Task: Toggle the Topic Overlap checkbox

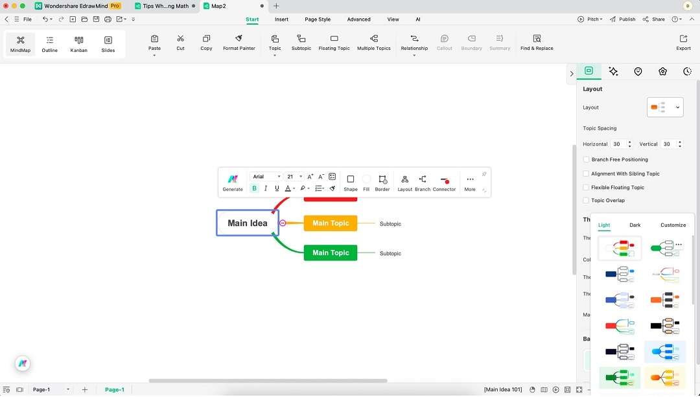Action: pos(586,200)
